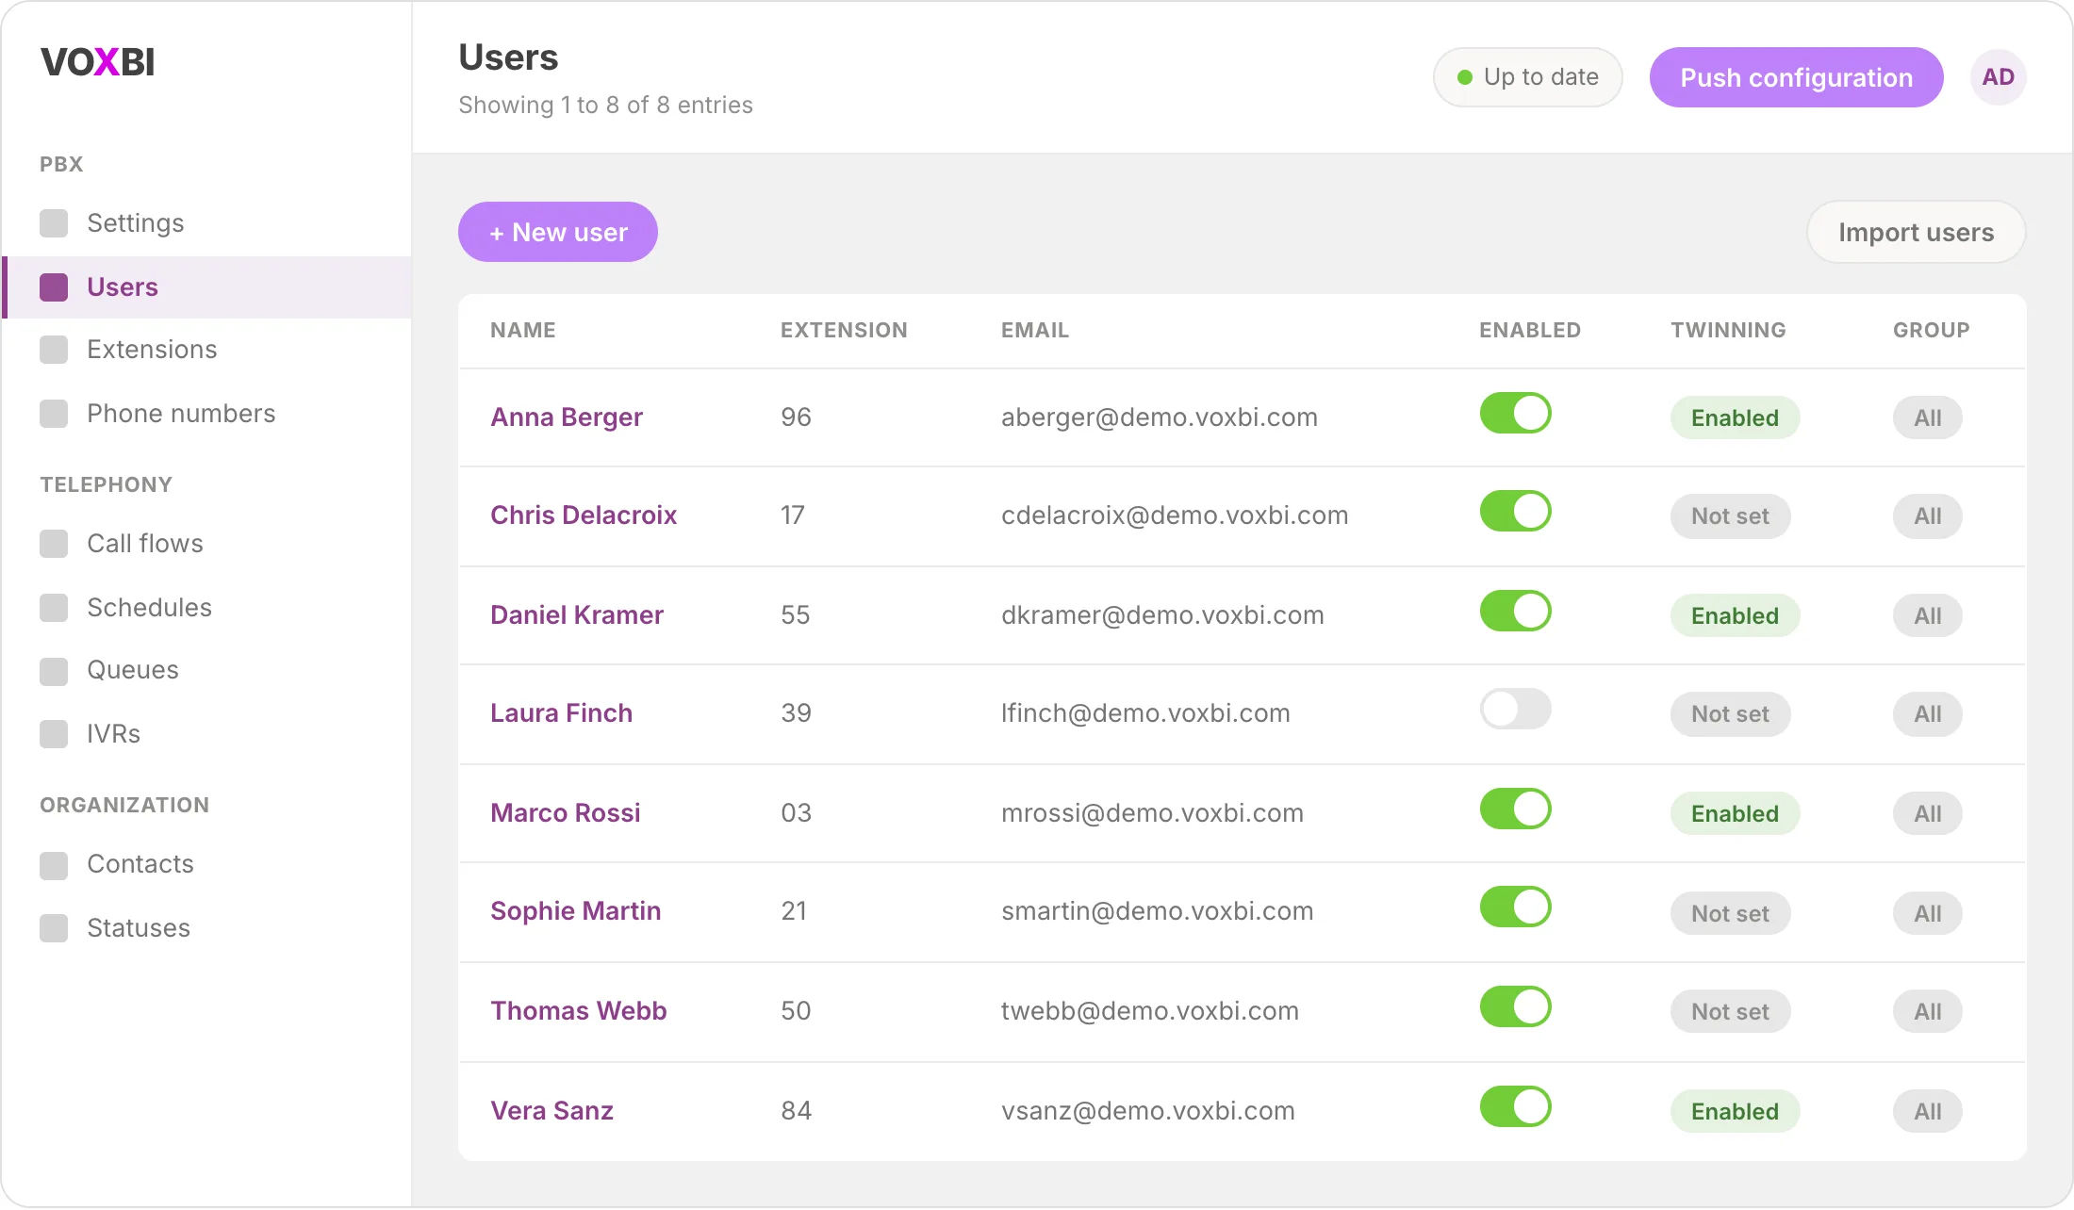Open the Statuses page
This screenshot has width=2074, height=1210.
click(206, 928)
